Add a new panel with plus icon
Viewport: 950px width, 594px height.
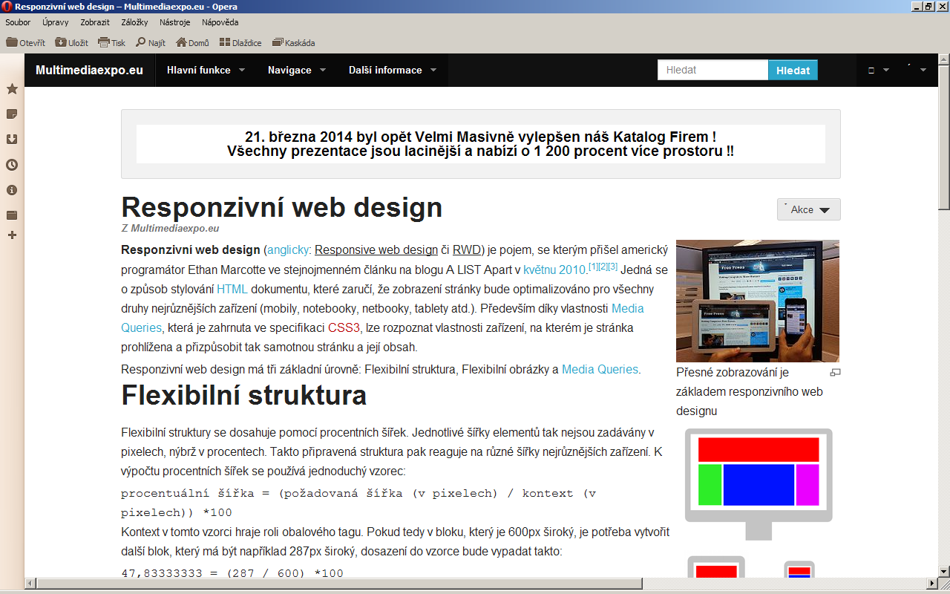pyautogui.click(x=12, y=235)
